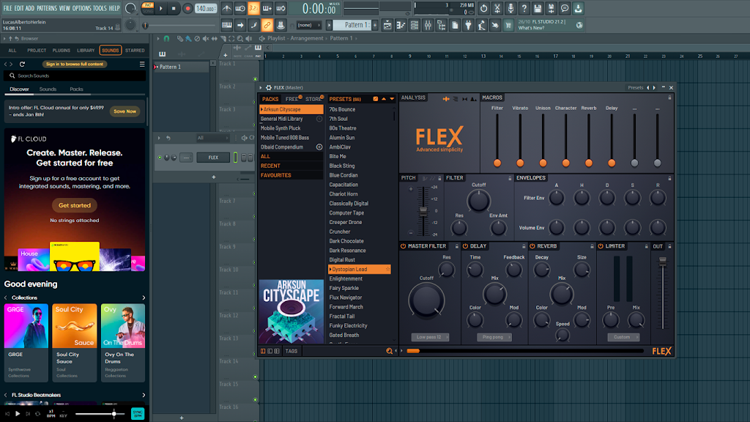
Task: Open the PATTERNS menu
Action: click(47, 8)
